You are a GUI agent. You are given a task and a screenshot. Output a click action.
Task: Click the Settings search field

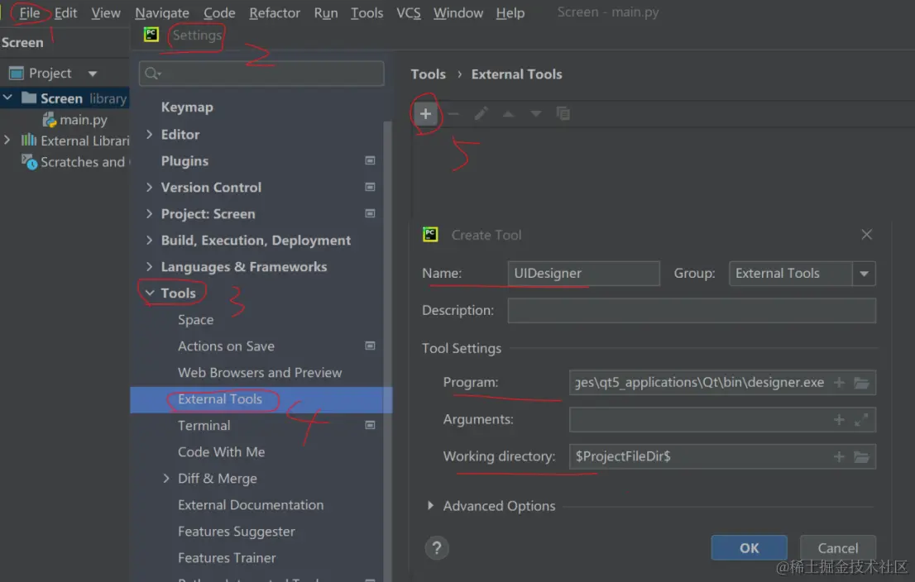[261, 74]
